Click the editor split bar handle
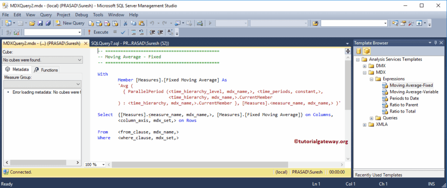Screen dimensions: 447x188 (348, 51)
